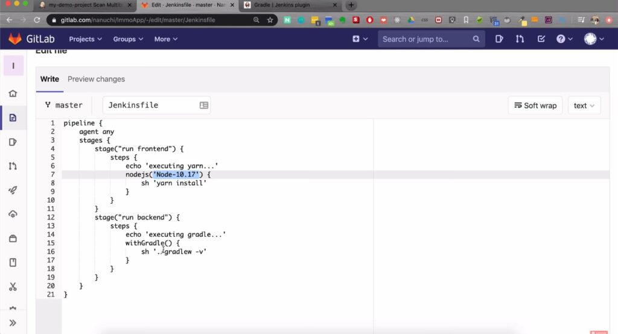This screenshot has width=618, height=334.
Task: Open the to-do list icon
Action: (541, 39)
